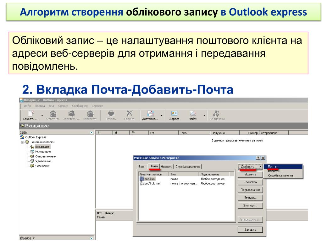Select the Локальные папки folder

click(42, 142)
